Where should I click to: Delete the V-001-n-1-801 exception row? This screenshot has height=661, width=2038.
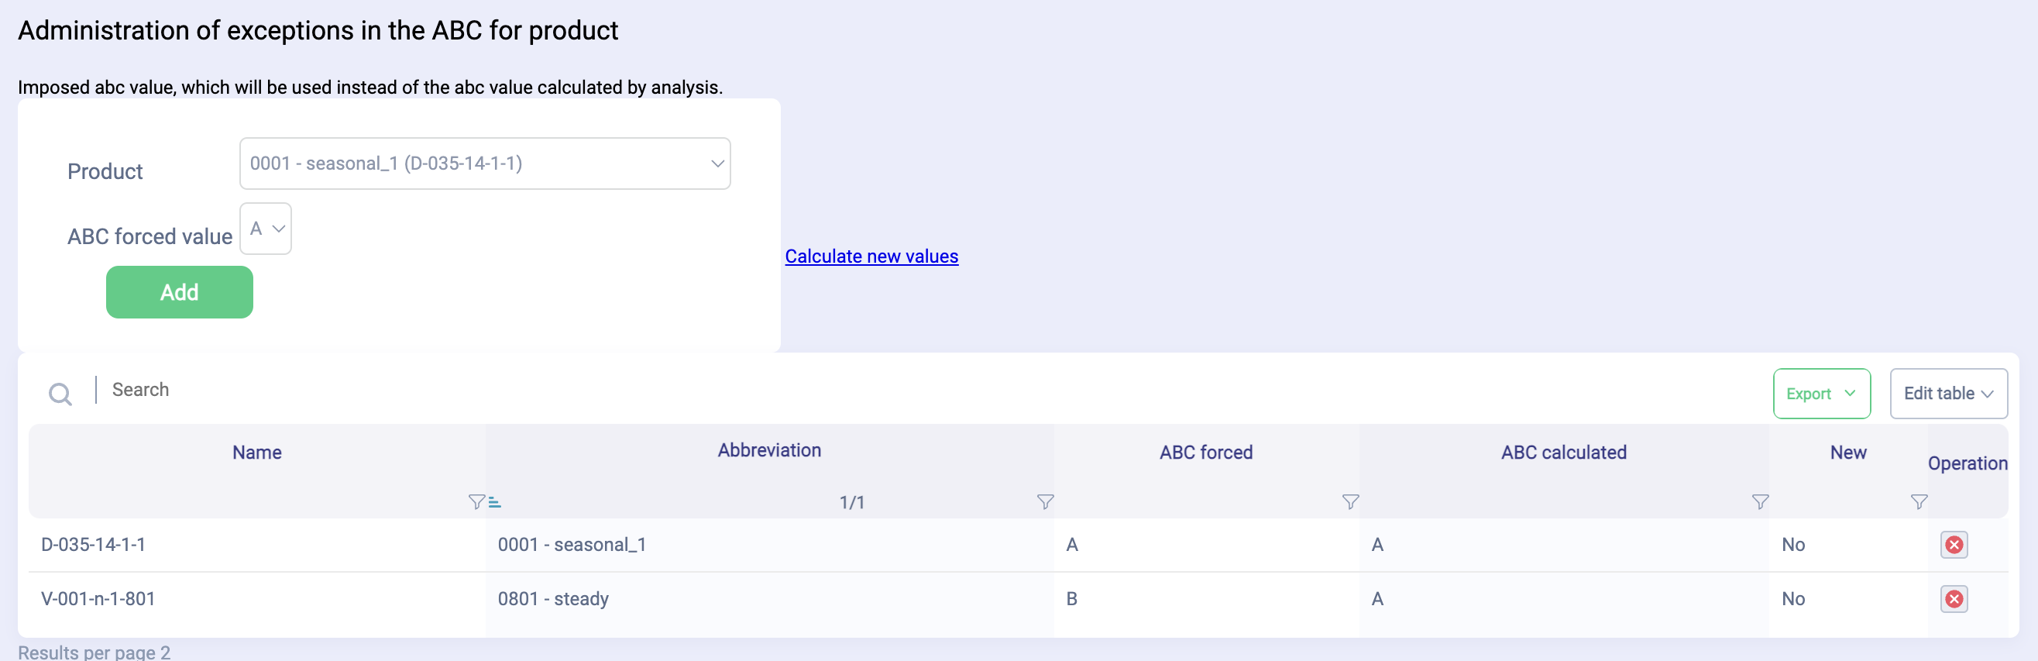[1954, 599]
